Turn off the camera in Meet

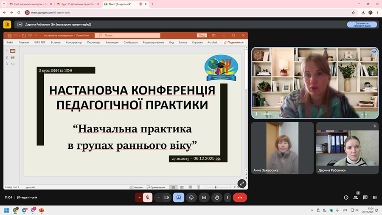pyautogui.click(x=167, y=197)
